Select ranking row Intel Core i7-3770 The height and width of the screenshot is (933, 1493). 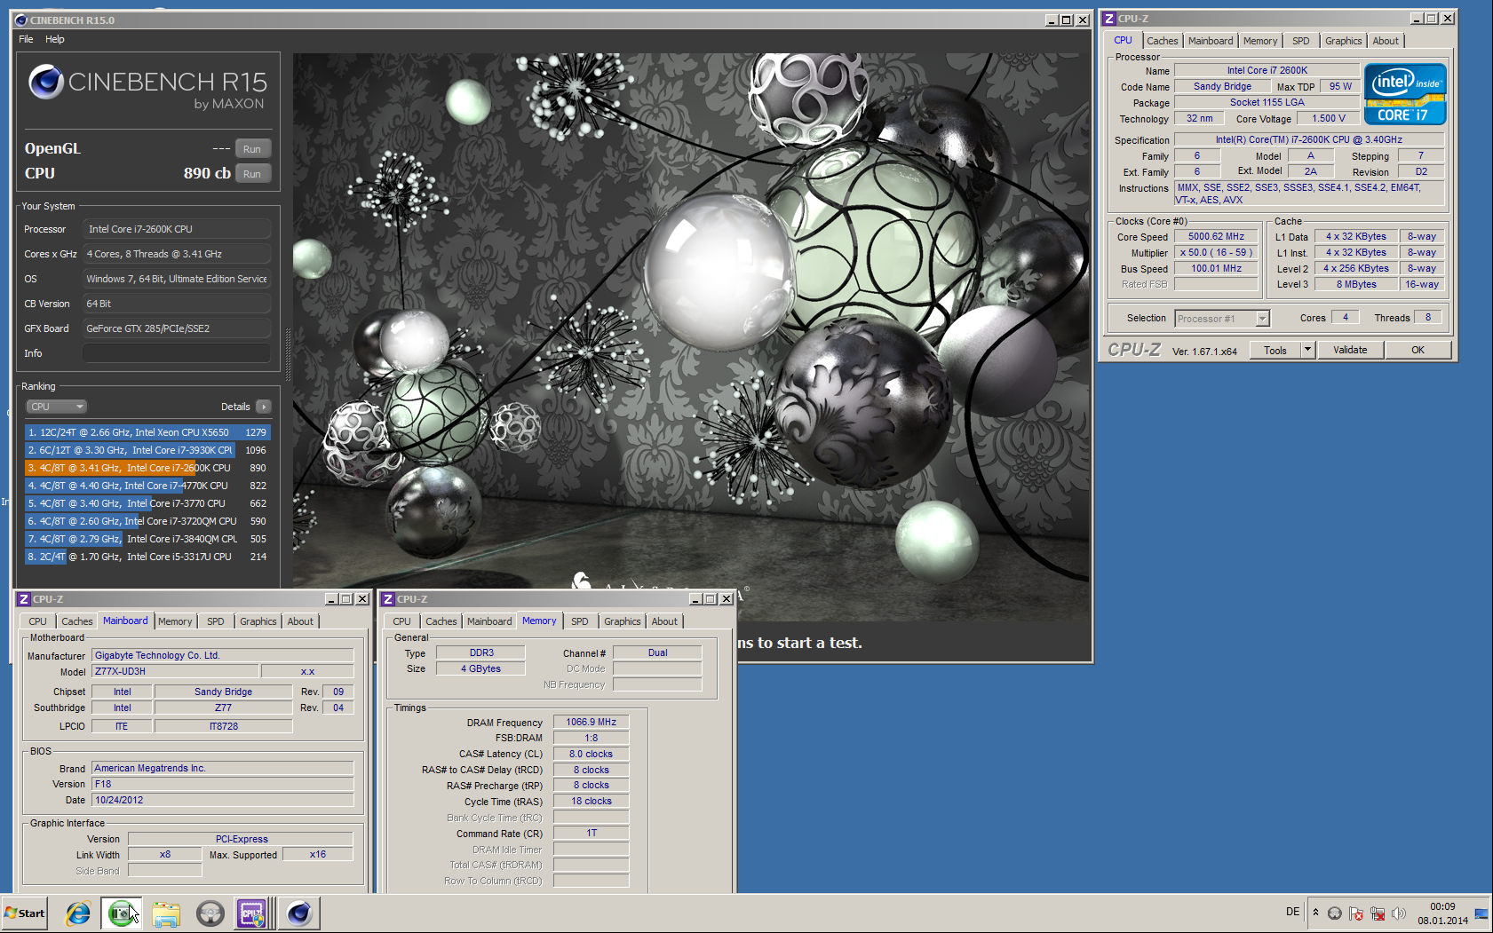(147, 503)
